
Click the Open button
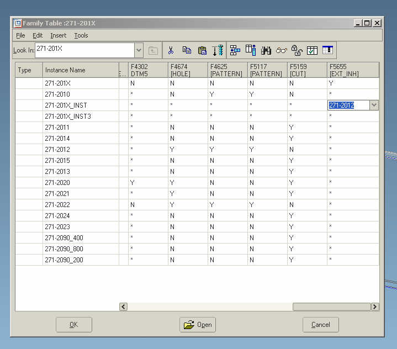[198, 325]
